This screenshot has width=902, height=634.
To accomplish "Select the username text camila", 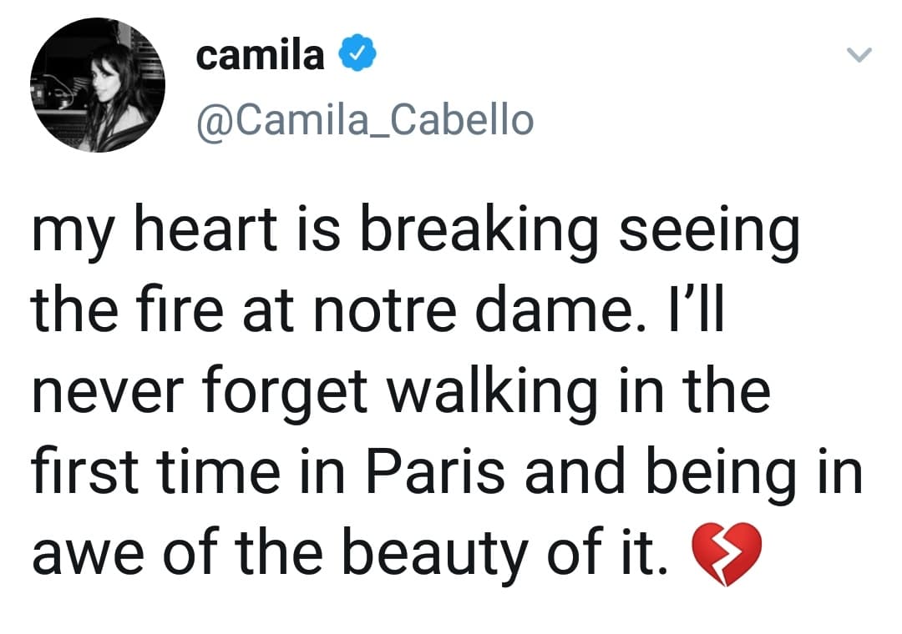I will click(260, 53).
